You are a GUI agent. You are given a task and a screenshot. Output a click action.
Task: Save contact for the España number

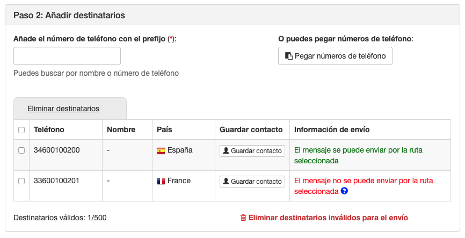tap(252, 151)
